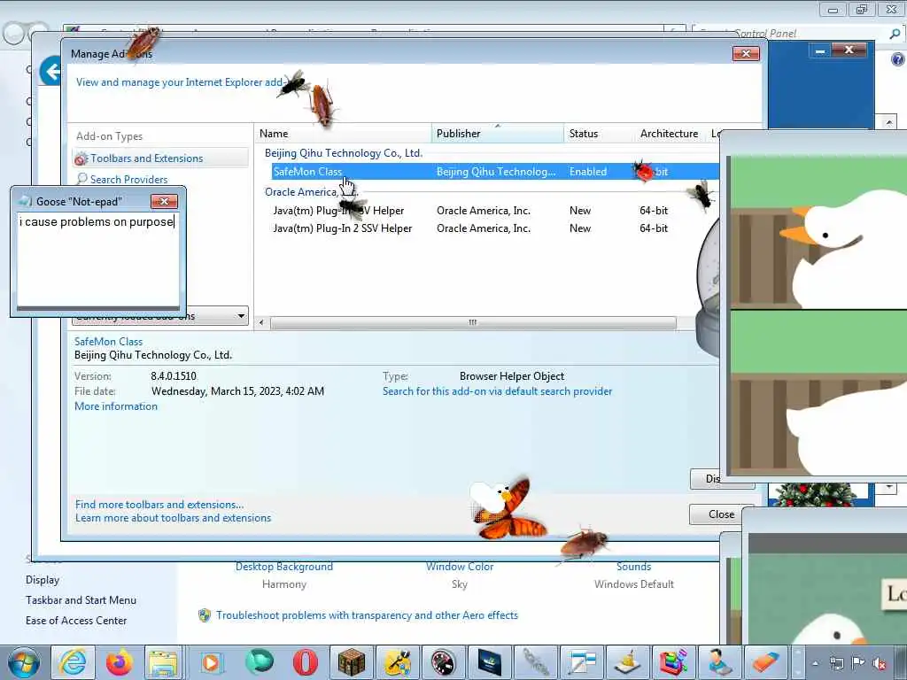The width and height of the screenshot is (907, 680).
Task: Open 'Learn more about toolbars and extensions' link
Action: point(173,518)
